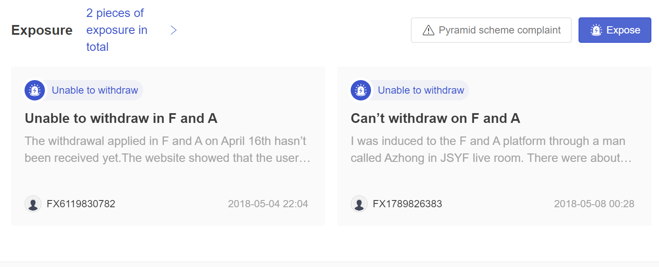Click the blue siren badge on second card

361,90
